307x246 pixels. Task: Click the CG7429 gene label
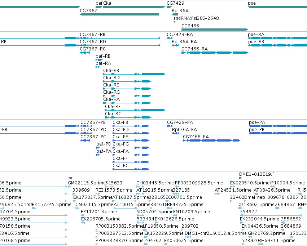click(175, 3)
